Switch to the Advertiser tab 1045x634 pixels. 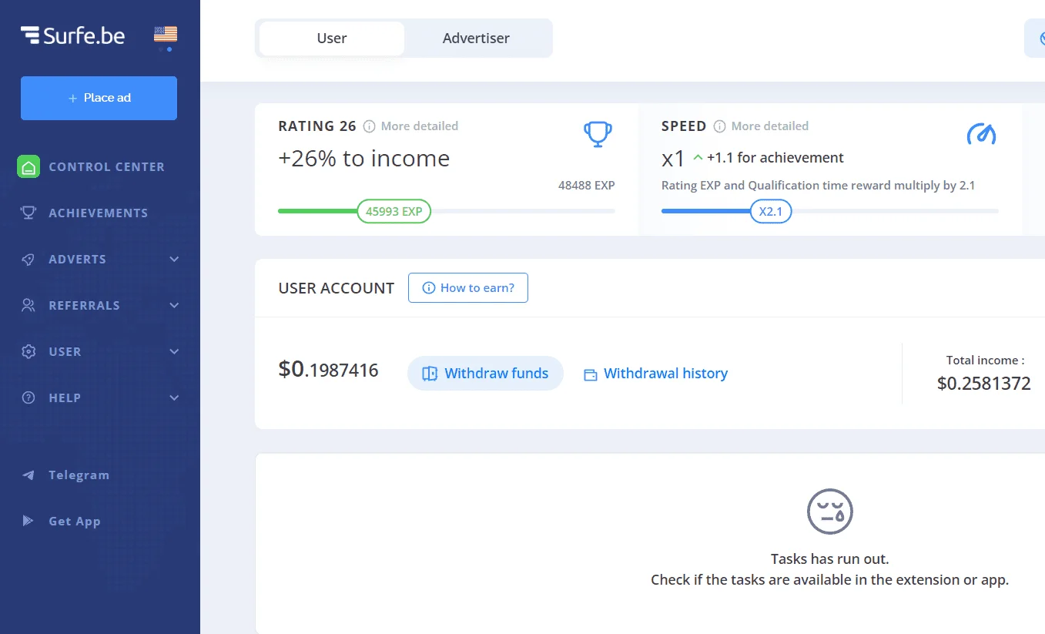click(x=476, y=38)
